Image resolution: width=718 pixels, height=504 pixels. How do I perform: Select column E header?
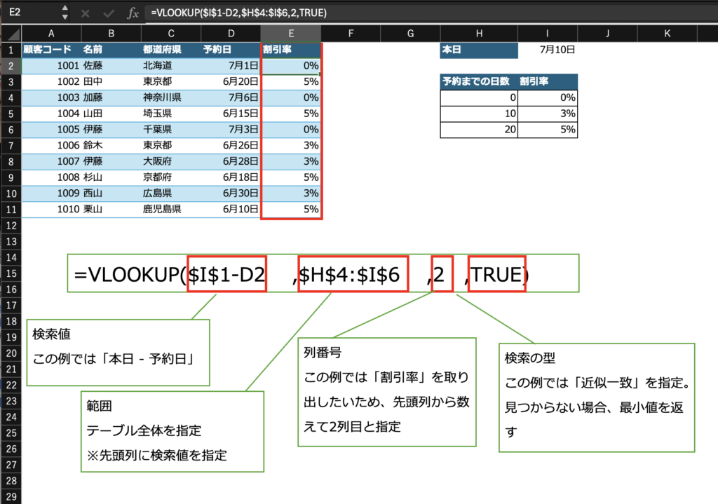click(291, 34)
